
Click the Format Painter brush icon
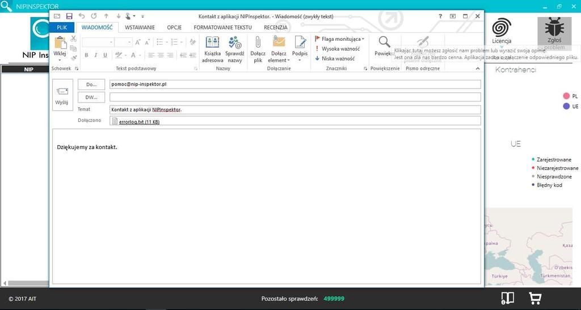click(x=73, y=58)
